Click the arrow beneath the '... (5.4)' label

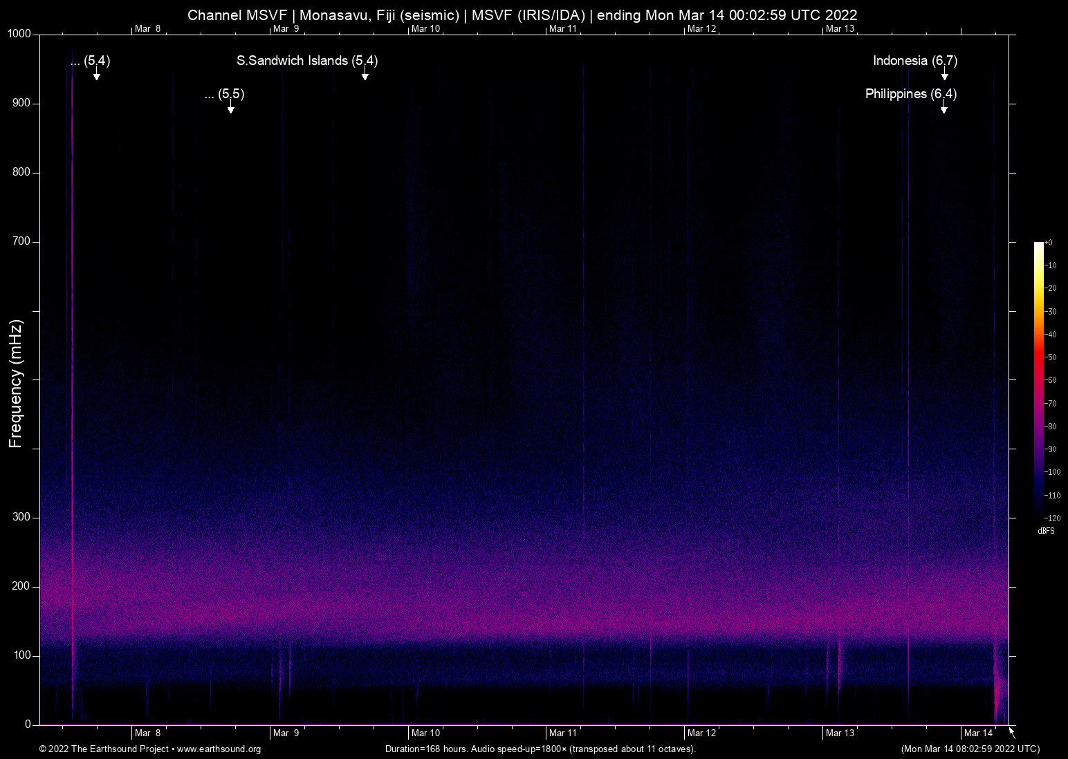(x=97, y=75)
